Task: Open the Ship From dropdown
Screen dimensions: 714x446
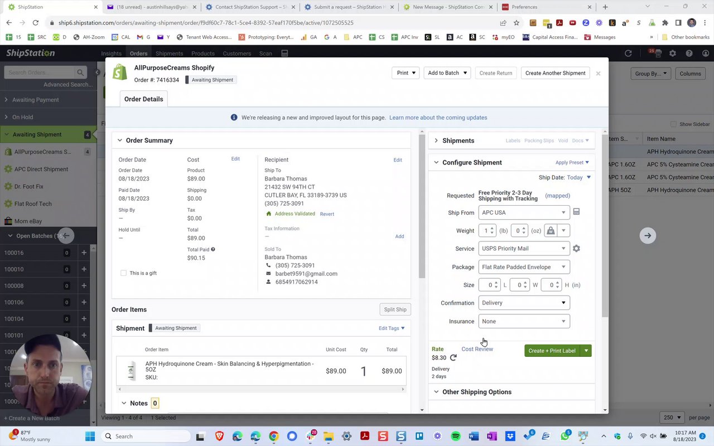Action: 524,212
